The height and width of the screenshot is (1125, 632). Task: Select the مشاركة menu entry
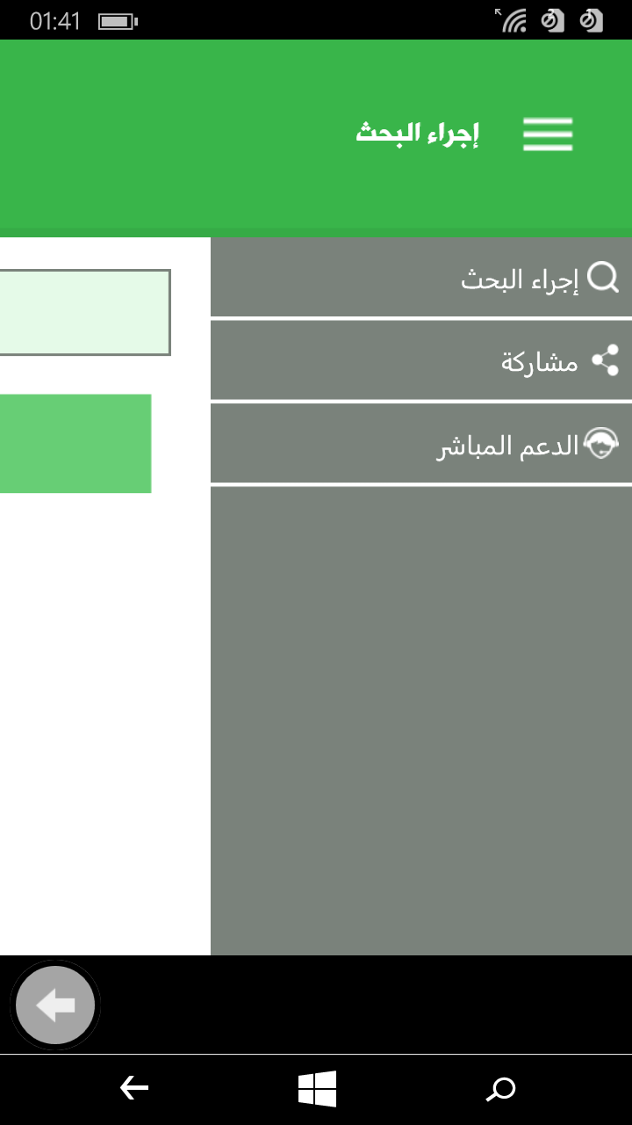pos(421,360)
